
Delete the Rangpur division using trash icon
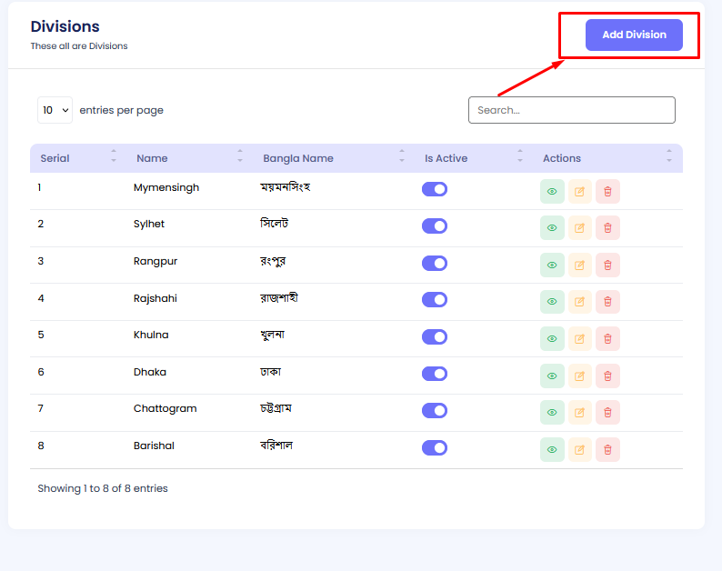(607, 265)
